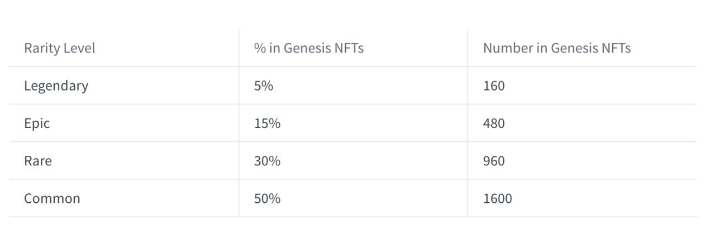Select the Common rarity cell
This screenshot has height=243, width=715.
coord(52,198)
